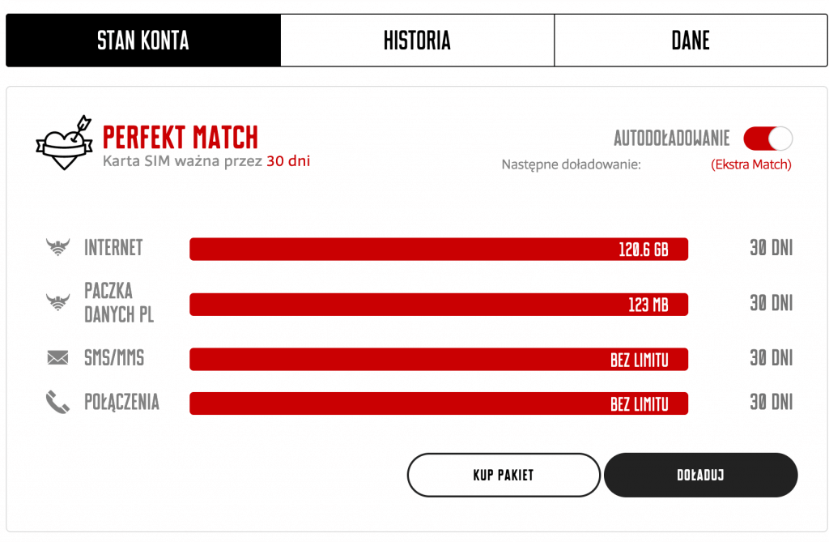Click the Internet 30 DNI validity label

771,248
